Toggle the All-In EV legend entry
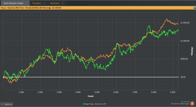 click(101, 104)
